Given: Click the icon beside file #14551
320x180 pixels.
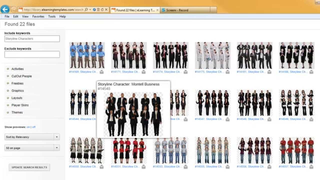Looking at the screenshot, I should tap(143, 167).
